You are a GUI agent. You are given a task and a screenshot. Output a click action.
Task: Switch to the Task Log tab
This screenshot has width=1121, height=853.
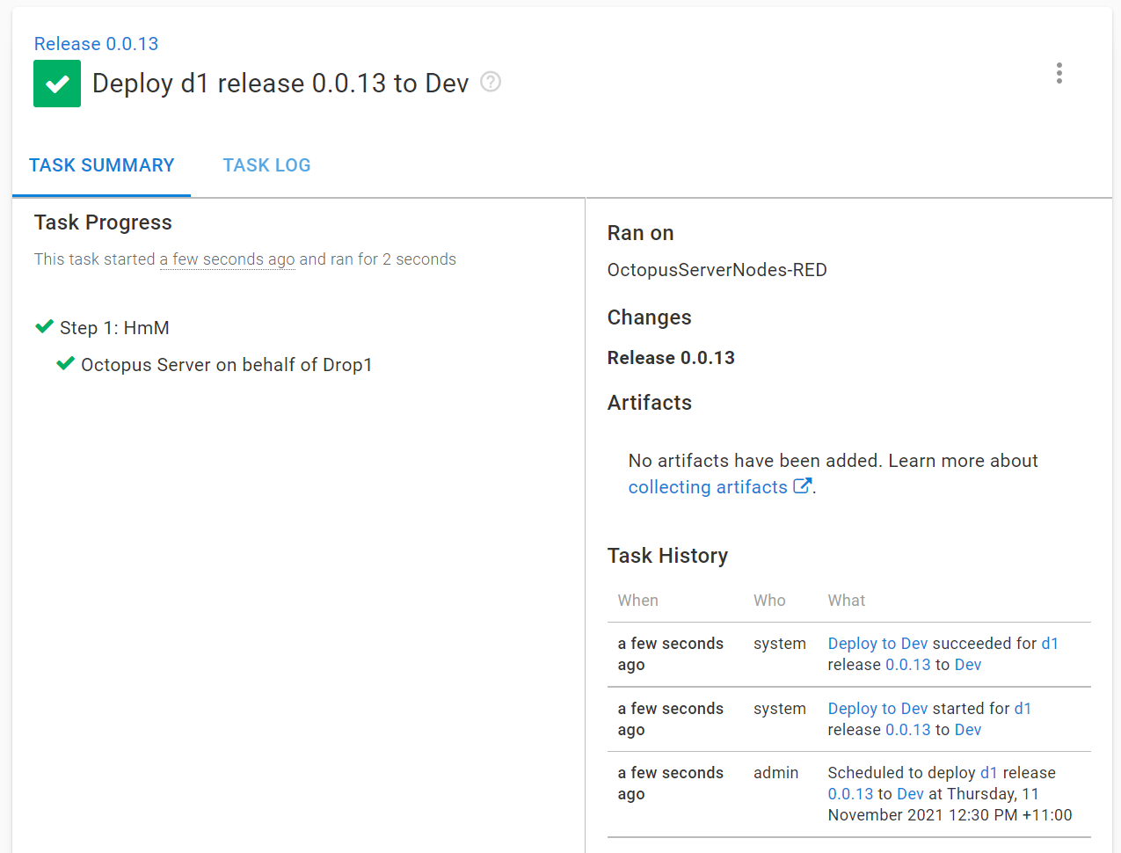(x=266, y=165)
